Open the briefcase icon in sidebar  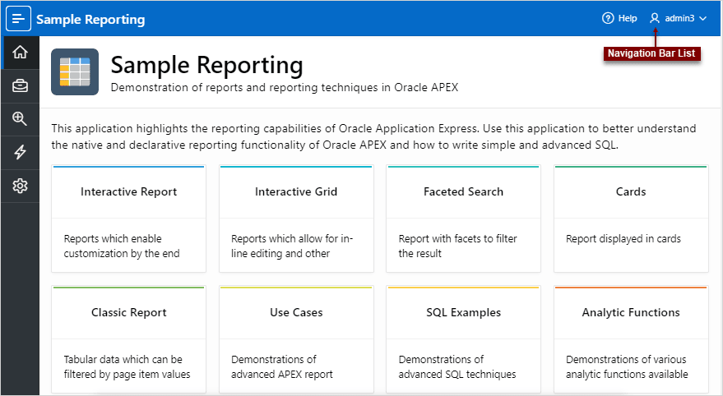20,85
